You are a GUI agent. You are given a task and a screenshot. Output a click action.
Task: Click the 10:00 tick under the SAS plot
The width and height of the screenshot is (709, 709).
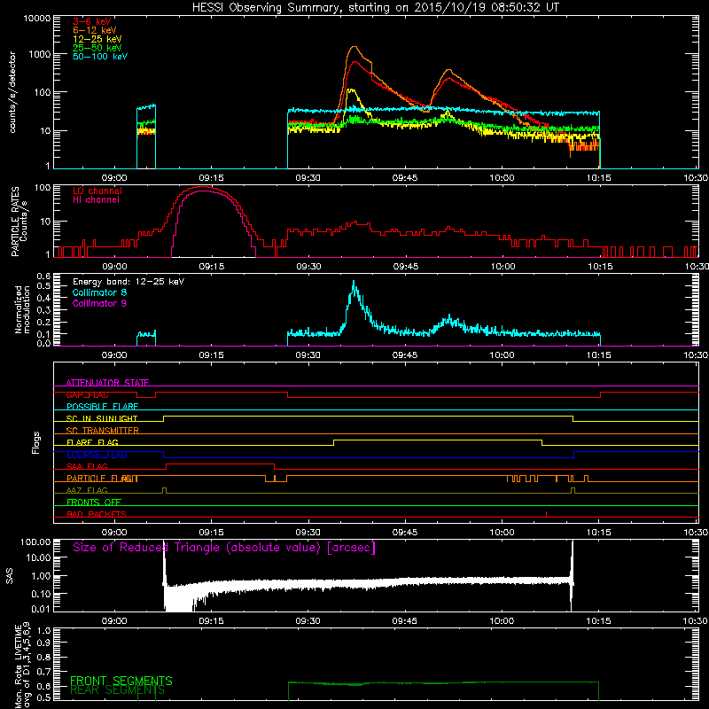pos(502,621)
